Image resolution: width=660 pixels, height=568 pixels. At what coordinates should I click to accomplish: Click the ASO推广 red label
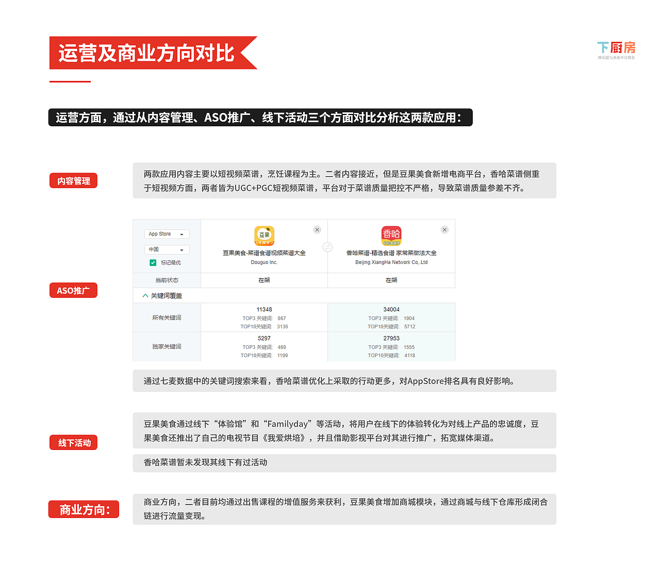coord(73,290)
